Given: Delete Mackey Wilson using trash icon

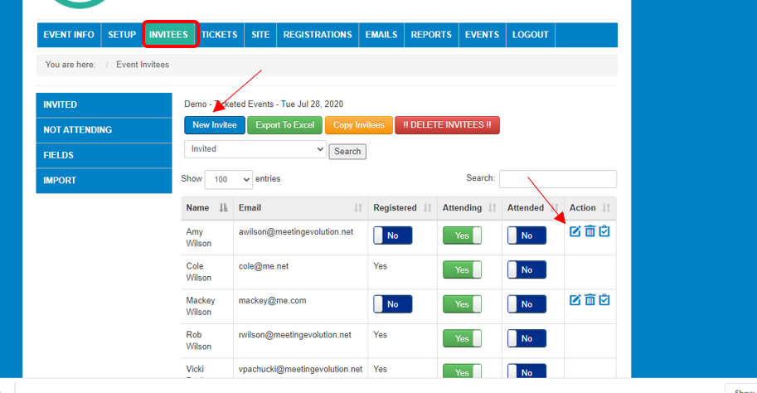Looking at the screenshot, I should point(590,300).
